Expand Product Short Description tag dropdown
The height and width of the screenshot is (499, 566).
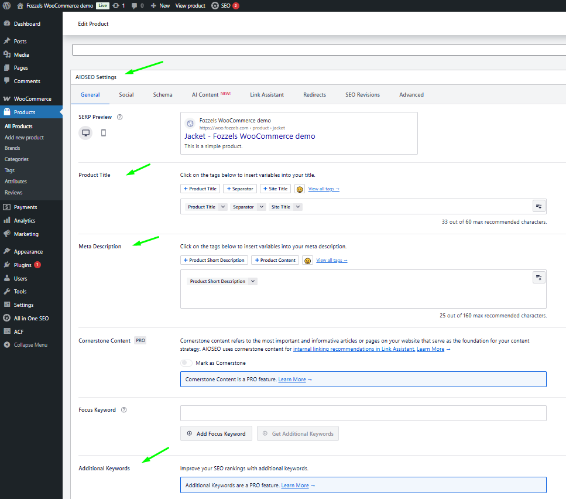(253, 281)
